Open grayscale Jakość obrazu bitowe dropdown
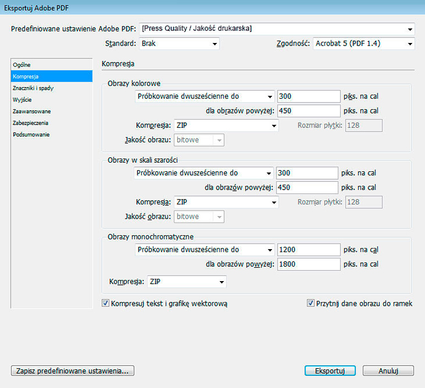Viewport: 425px width, 388px height. tap(199, 217)
